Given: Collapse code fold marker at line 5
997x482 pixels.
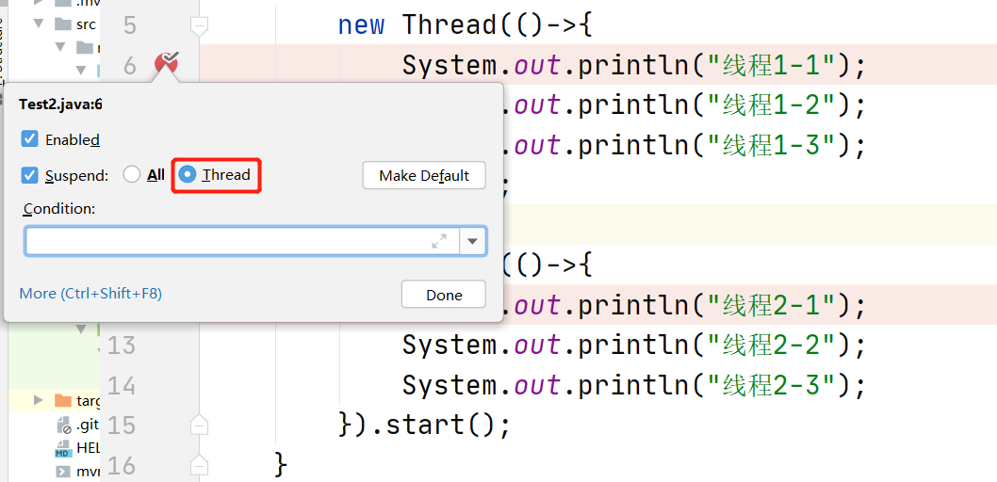Looking at the screenshot, I should (198, 24).
